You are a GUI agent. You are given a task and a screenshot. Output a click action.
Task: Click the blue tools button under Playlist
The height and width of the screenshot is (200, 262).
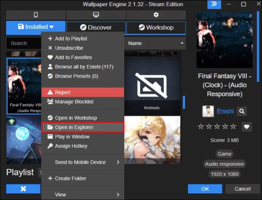(x=24, y=189)
